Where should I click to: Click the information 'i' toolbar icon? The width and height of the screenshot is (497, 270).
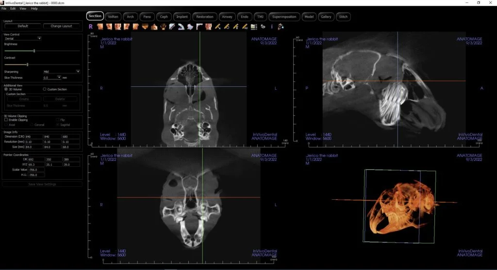(272, 26)
